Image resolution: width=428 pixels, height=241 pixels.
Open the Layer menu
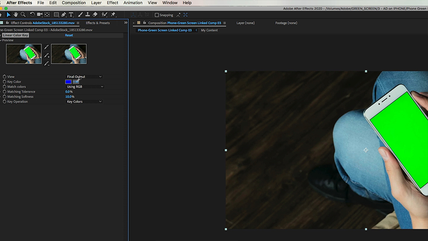click(x=96, y=3)
